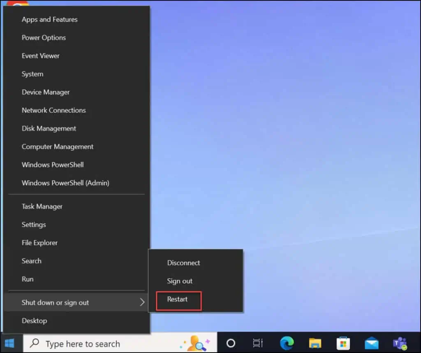Open Power Options
The height and width of the screenshot is (353, 421).
point(76,37)
